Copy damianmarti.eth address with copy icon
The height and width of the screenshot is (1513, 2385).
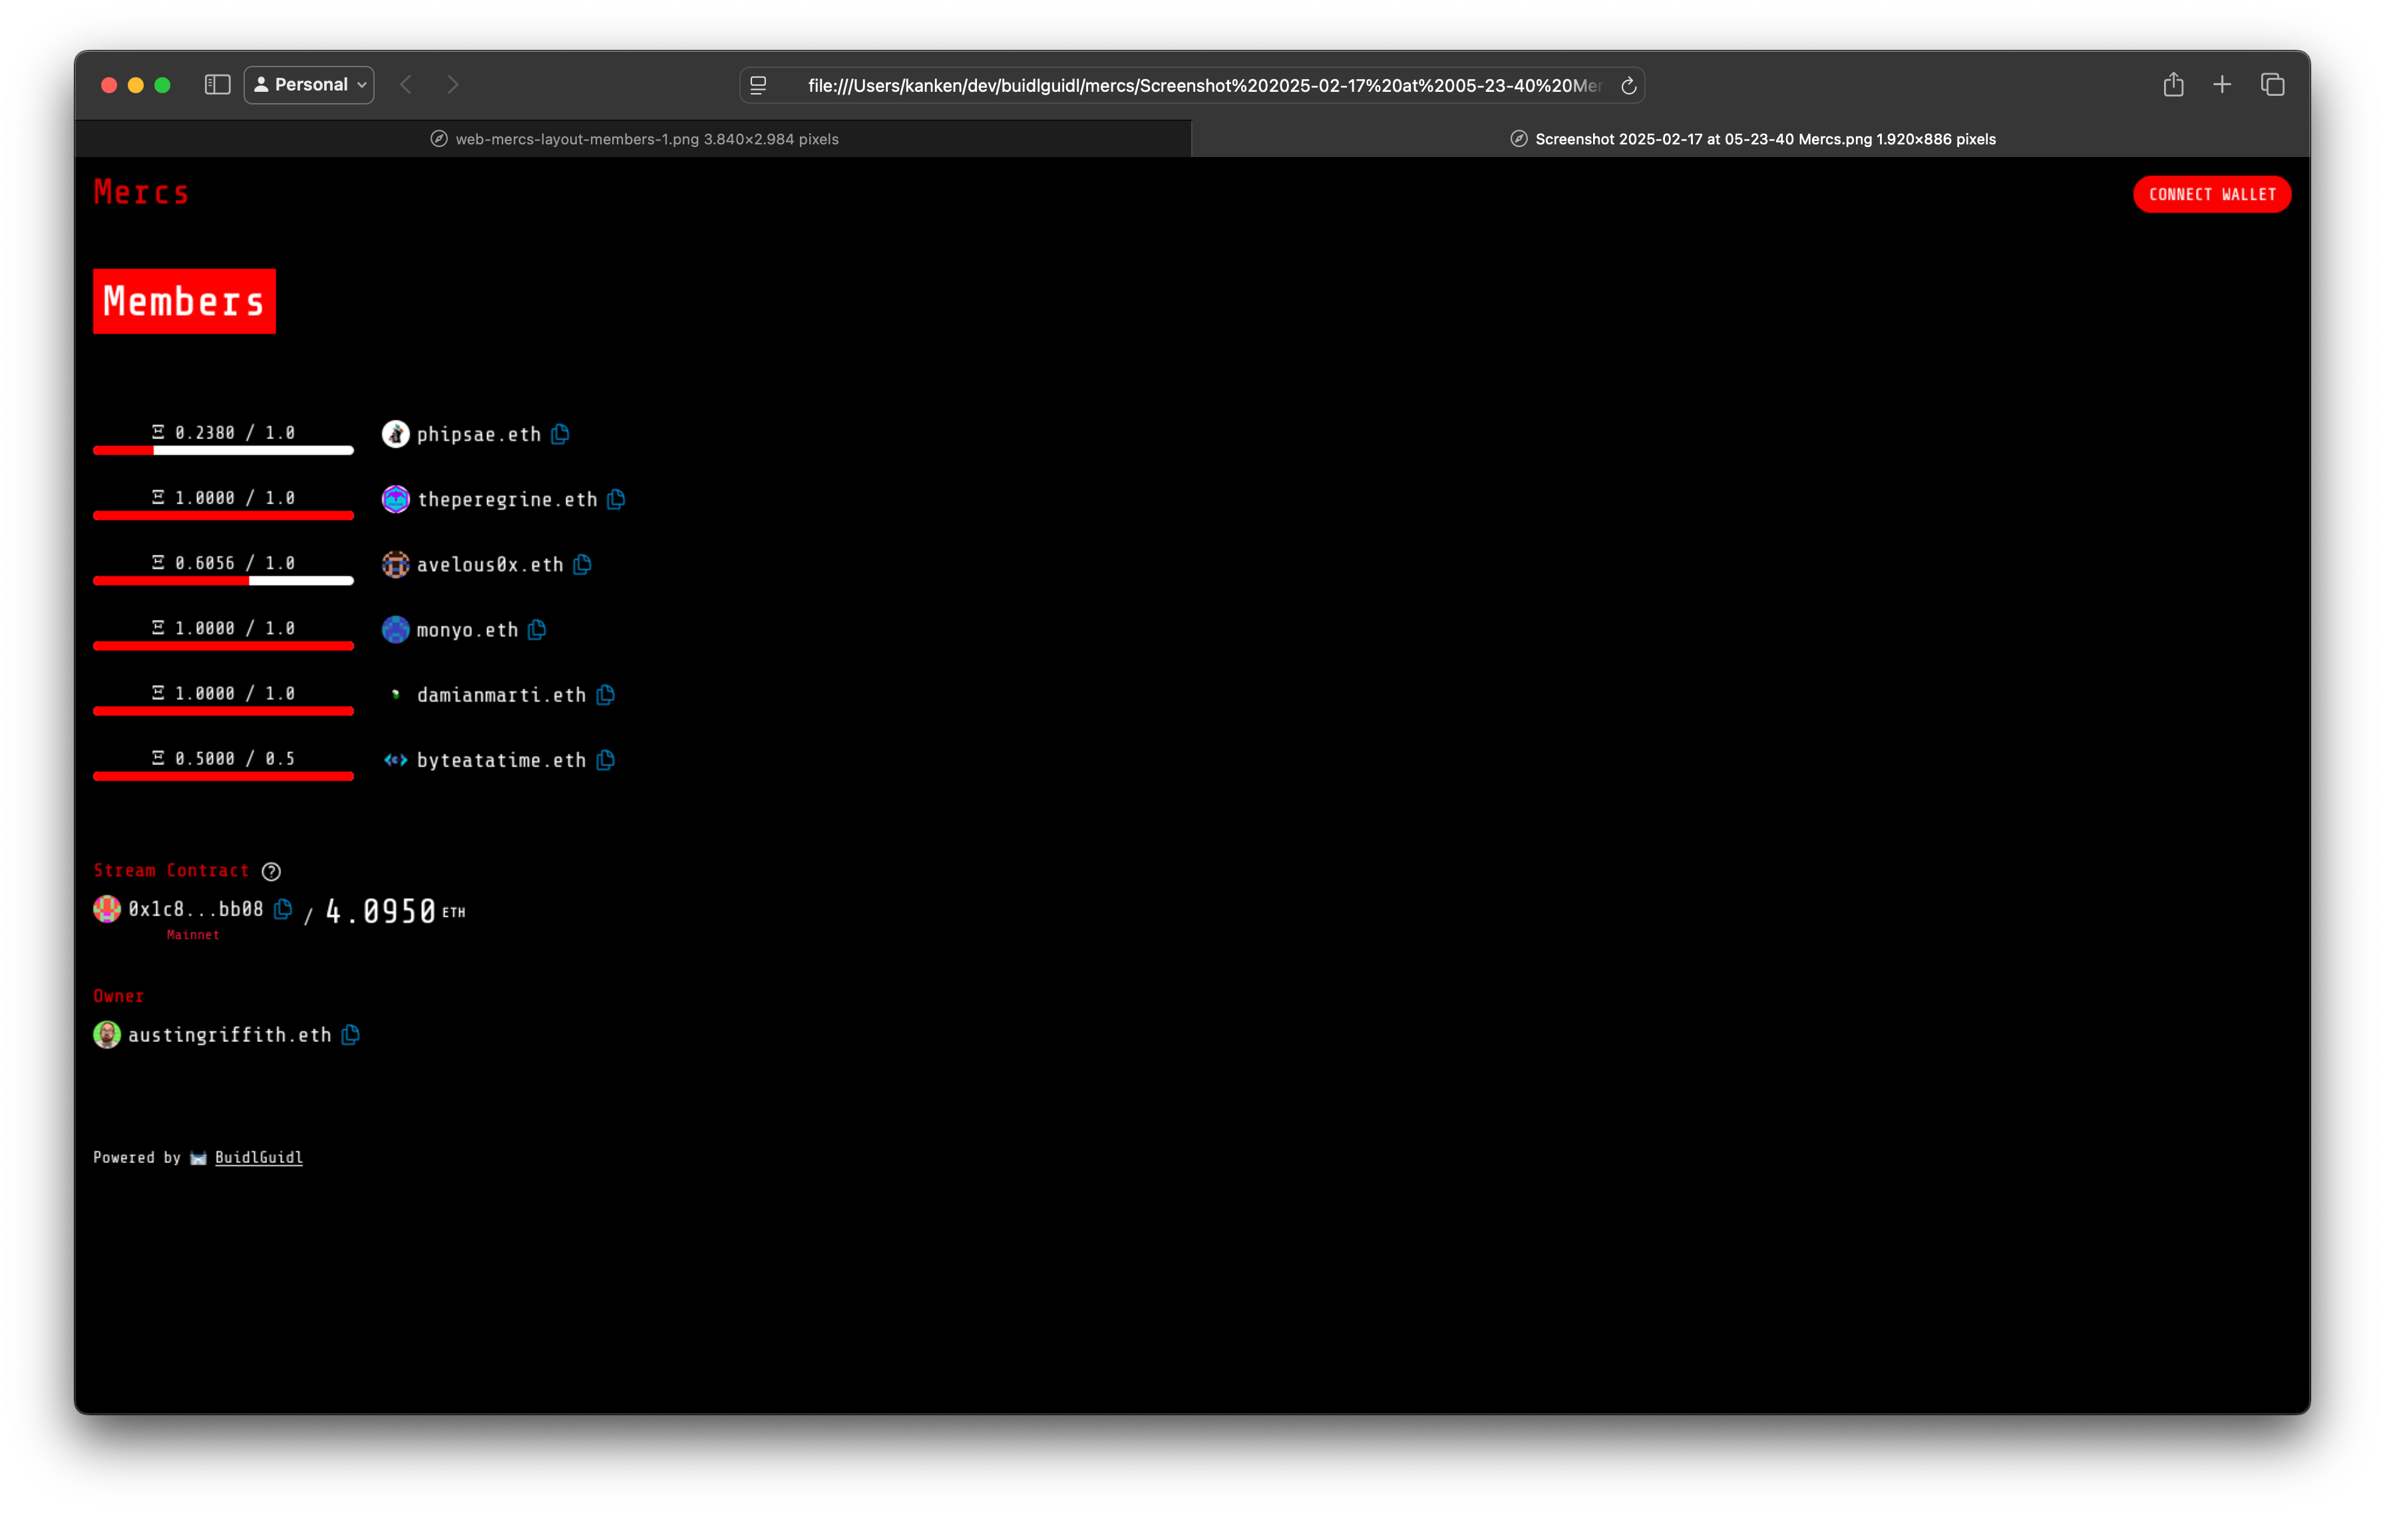605,695
